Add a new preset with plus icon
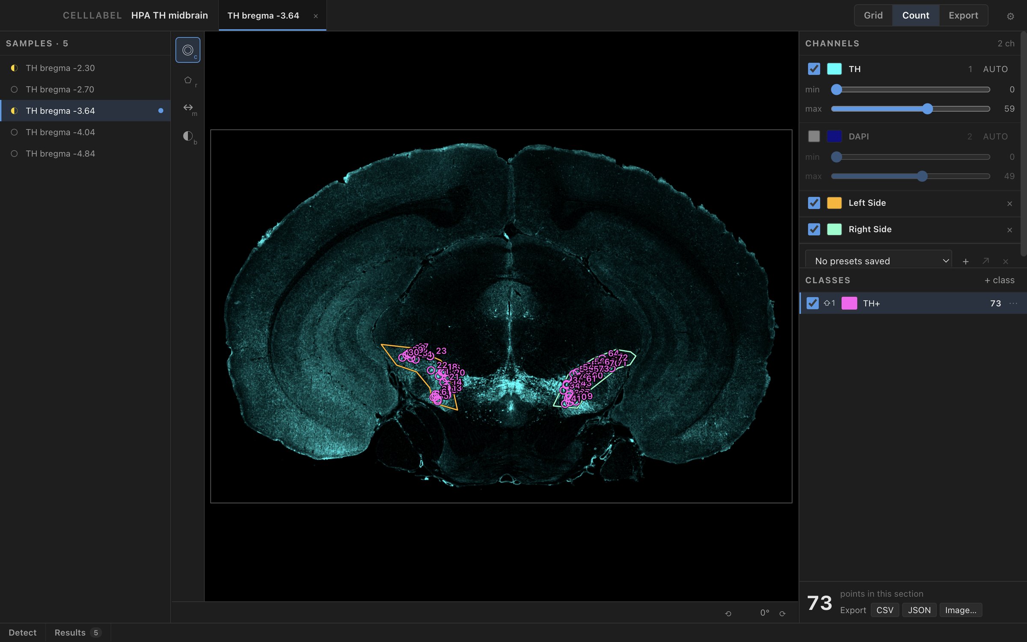Image resolution: width=1027 pixels, height=642 pixels. tap(966, 261)
